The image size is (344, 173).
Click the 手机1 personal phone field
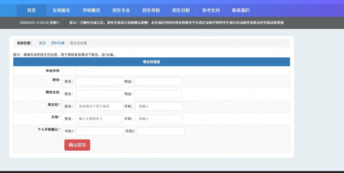pyautogui.click(x=100, y=131)
